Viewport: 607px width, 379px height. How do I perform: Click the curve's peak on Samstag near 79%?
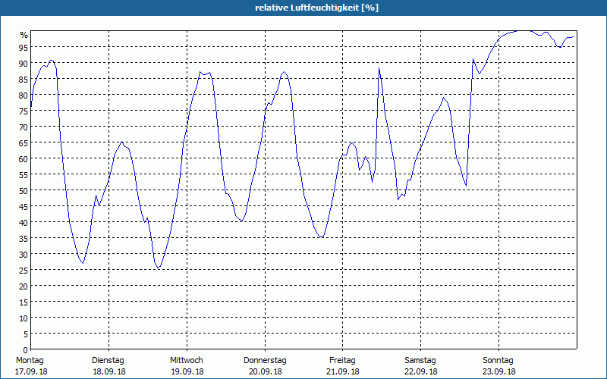click(x=444, y=98)
